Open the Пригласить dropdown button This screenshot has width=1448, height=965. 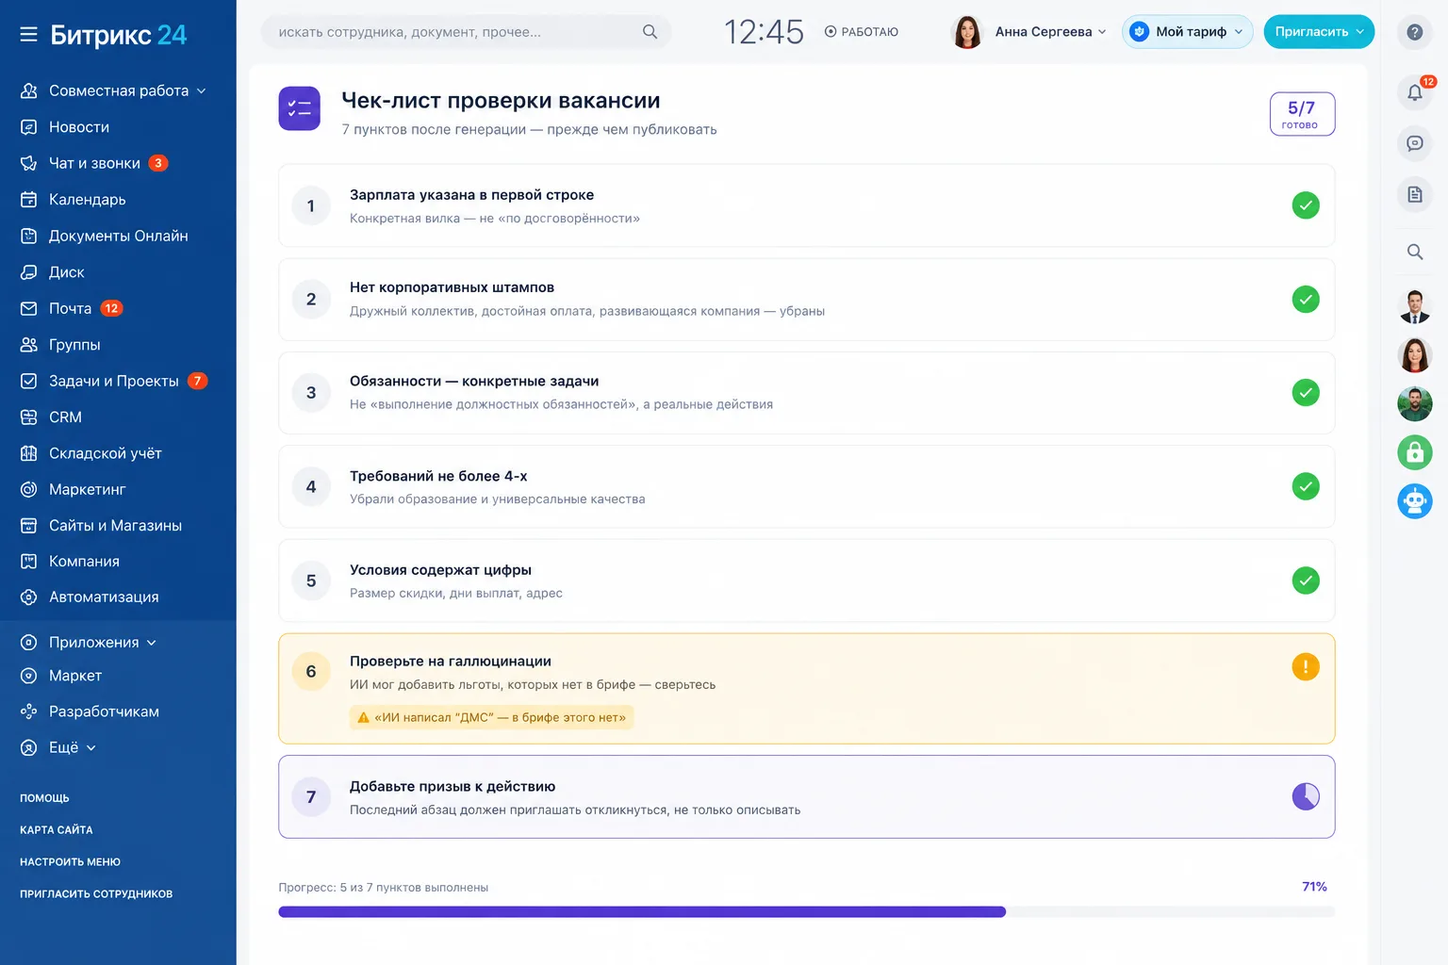click(1319, 32)
